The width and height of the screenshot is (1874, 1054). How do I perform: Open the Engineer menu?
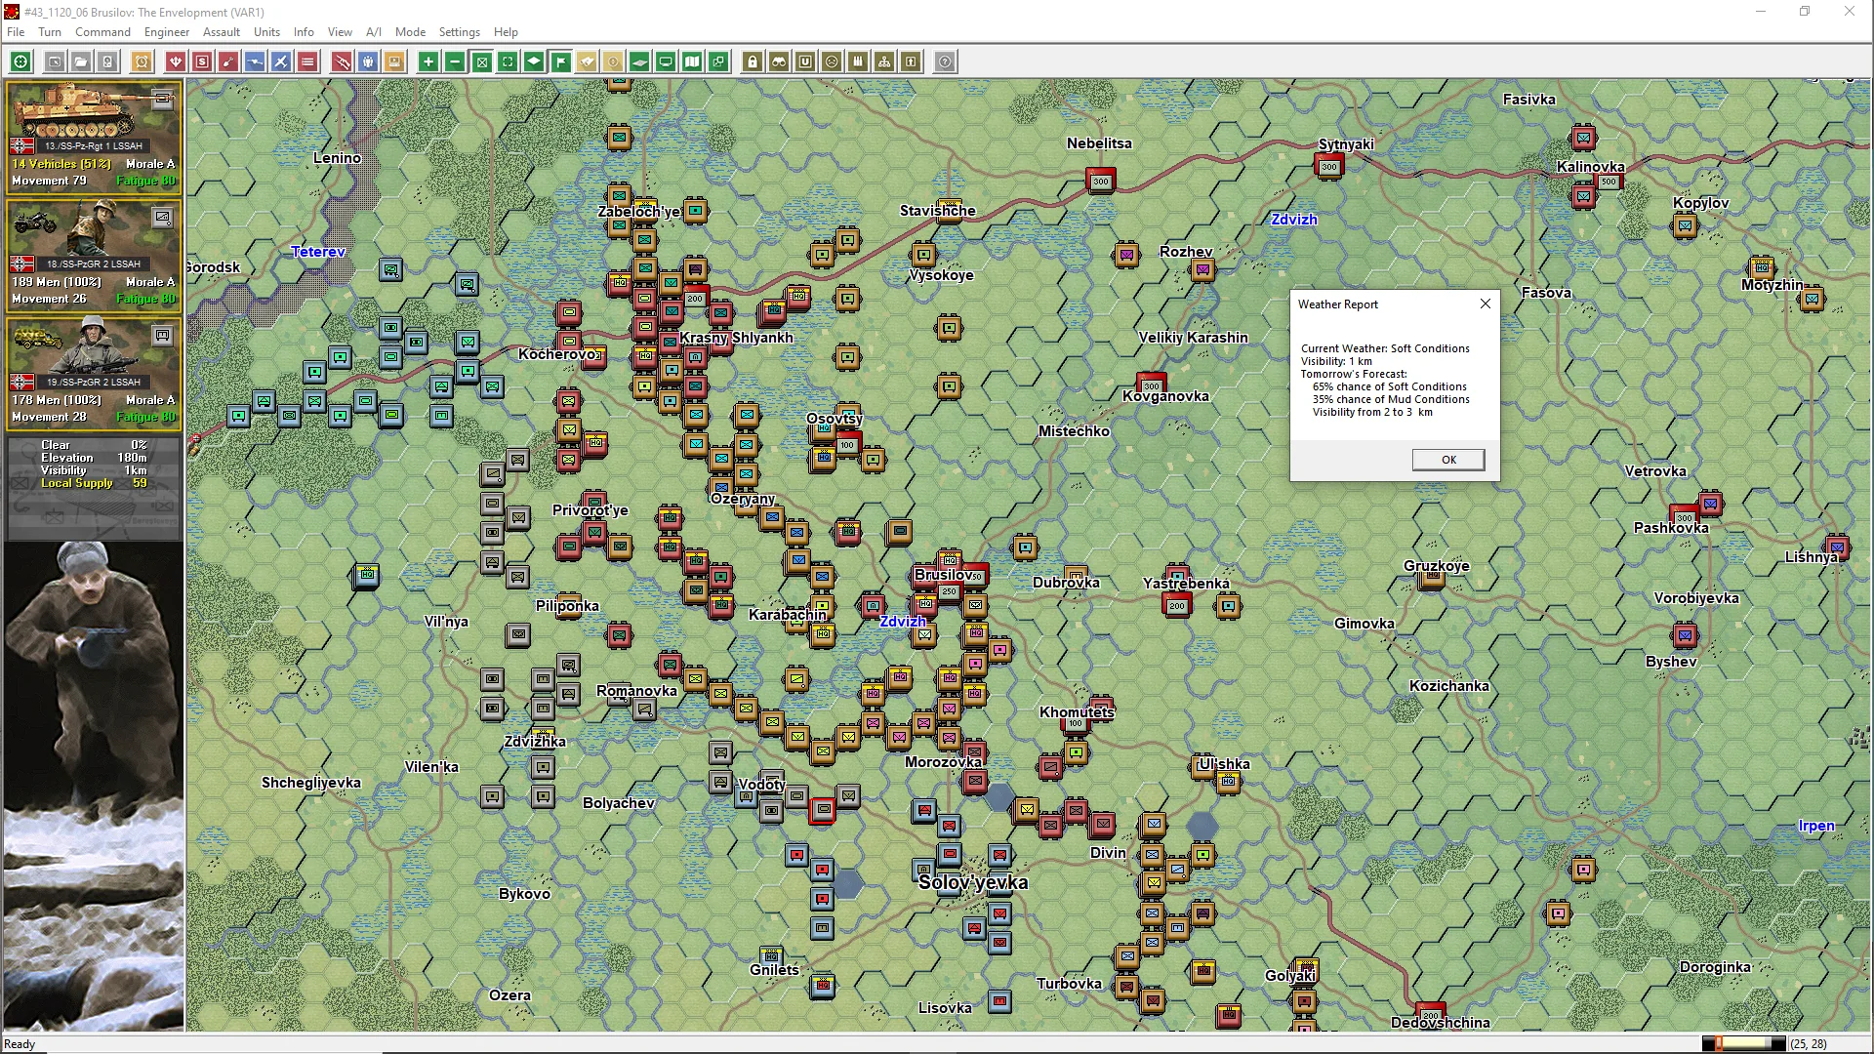167,32
